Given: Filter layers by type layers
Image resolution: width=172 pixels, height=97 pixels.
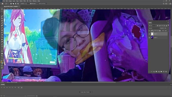Looking at the screenshot, I should pos(162,26).
